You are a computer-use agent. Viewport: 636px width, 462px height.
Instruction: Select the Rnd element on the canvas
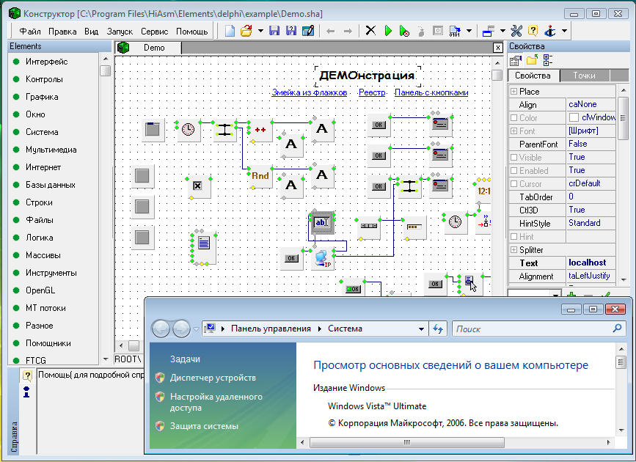click(x=260, y=176)
